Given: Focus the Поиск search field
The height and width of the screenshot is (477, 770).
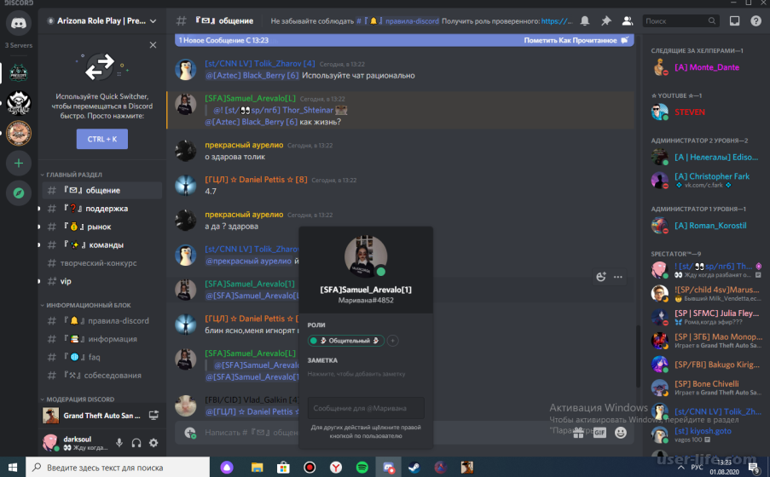Looking at the screenshot, I should tap(680, 20).
